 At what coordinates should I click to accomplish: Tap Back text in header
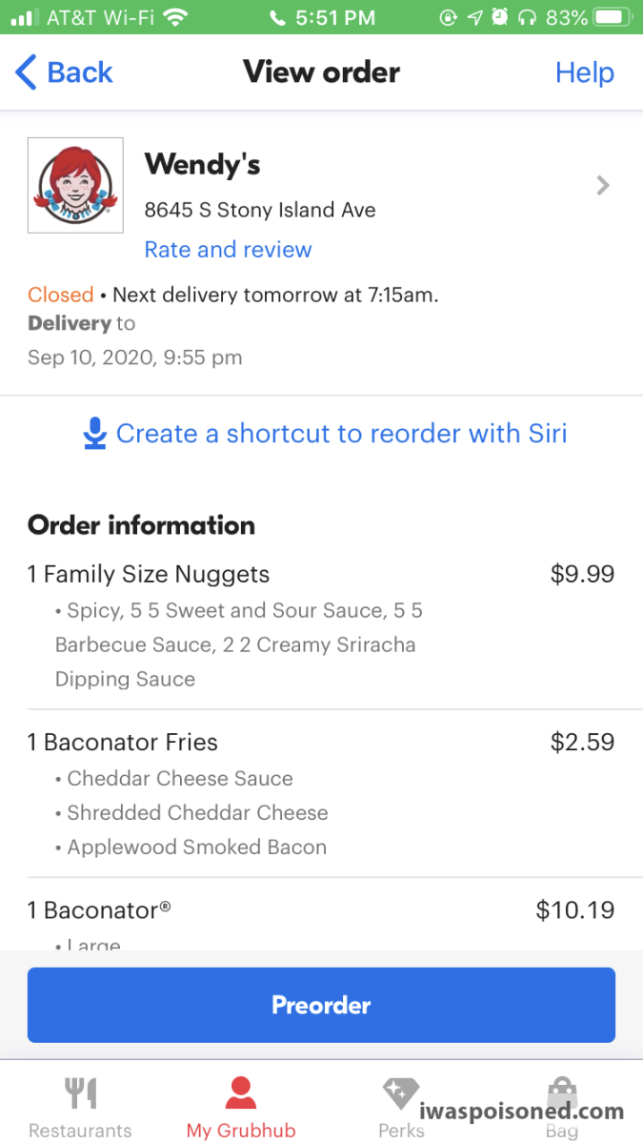(80, 72)
